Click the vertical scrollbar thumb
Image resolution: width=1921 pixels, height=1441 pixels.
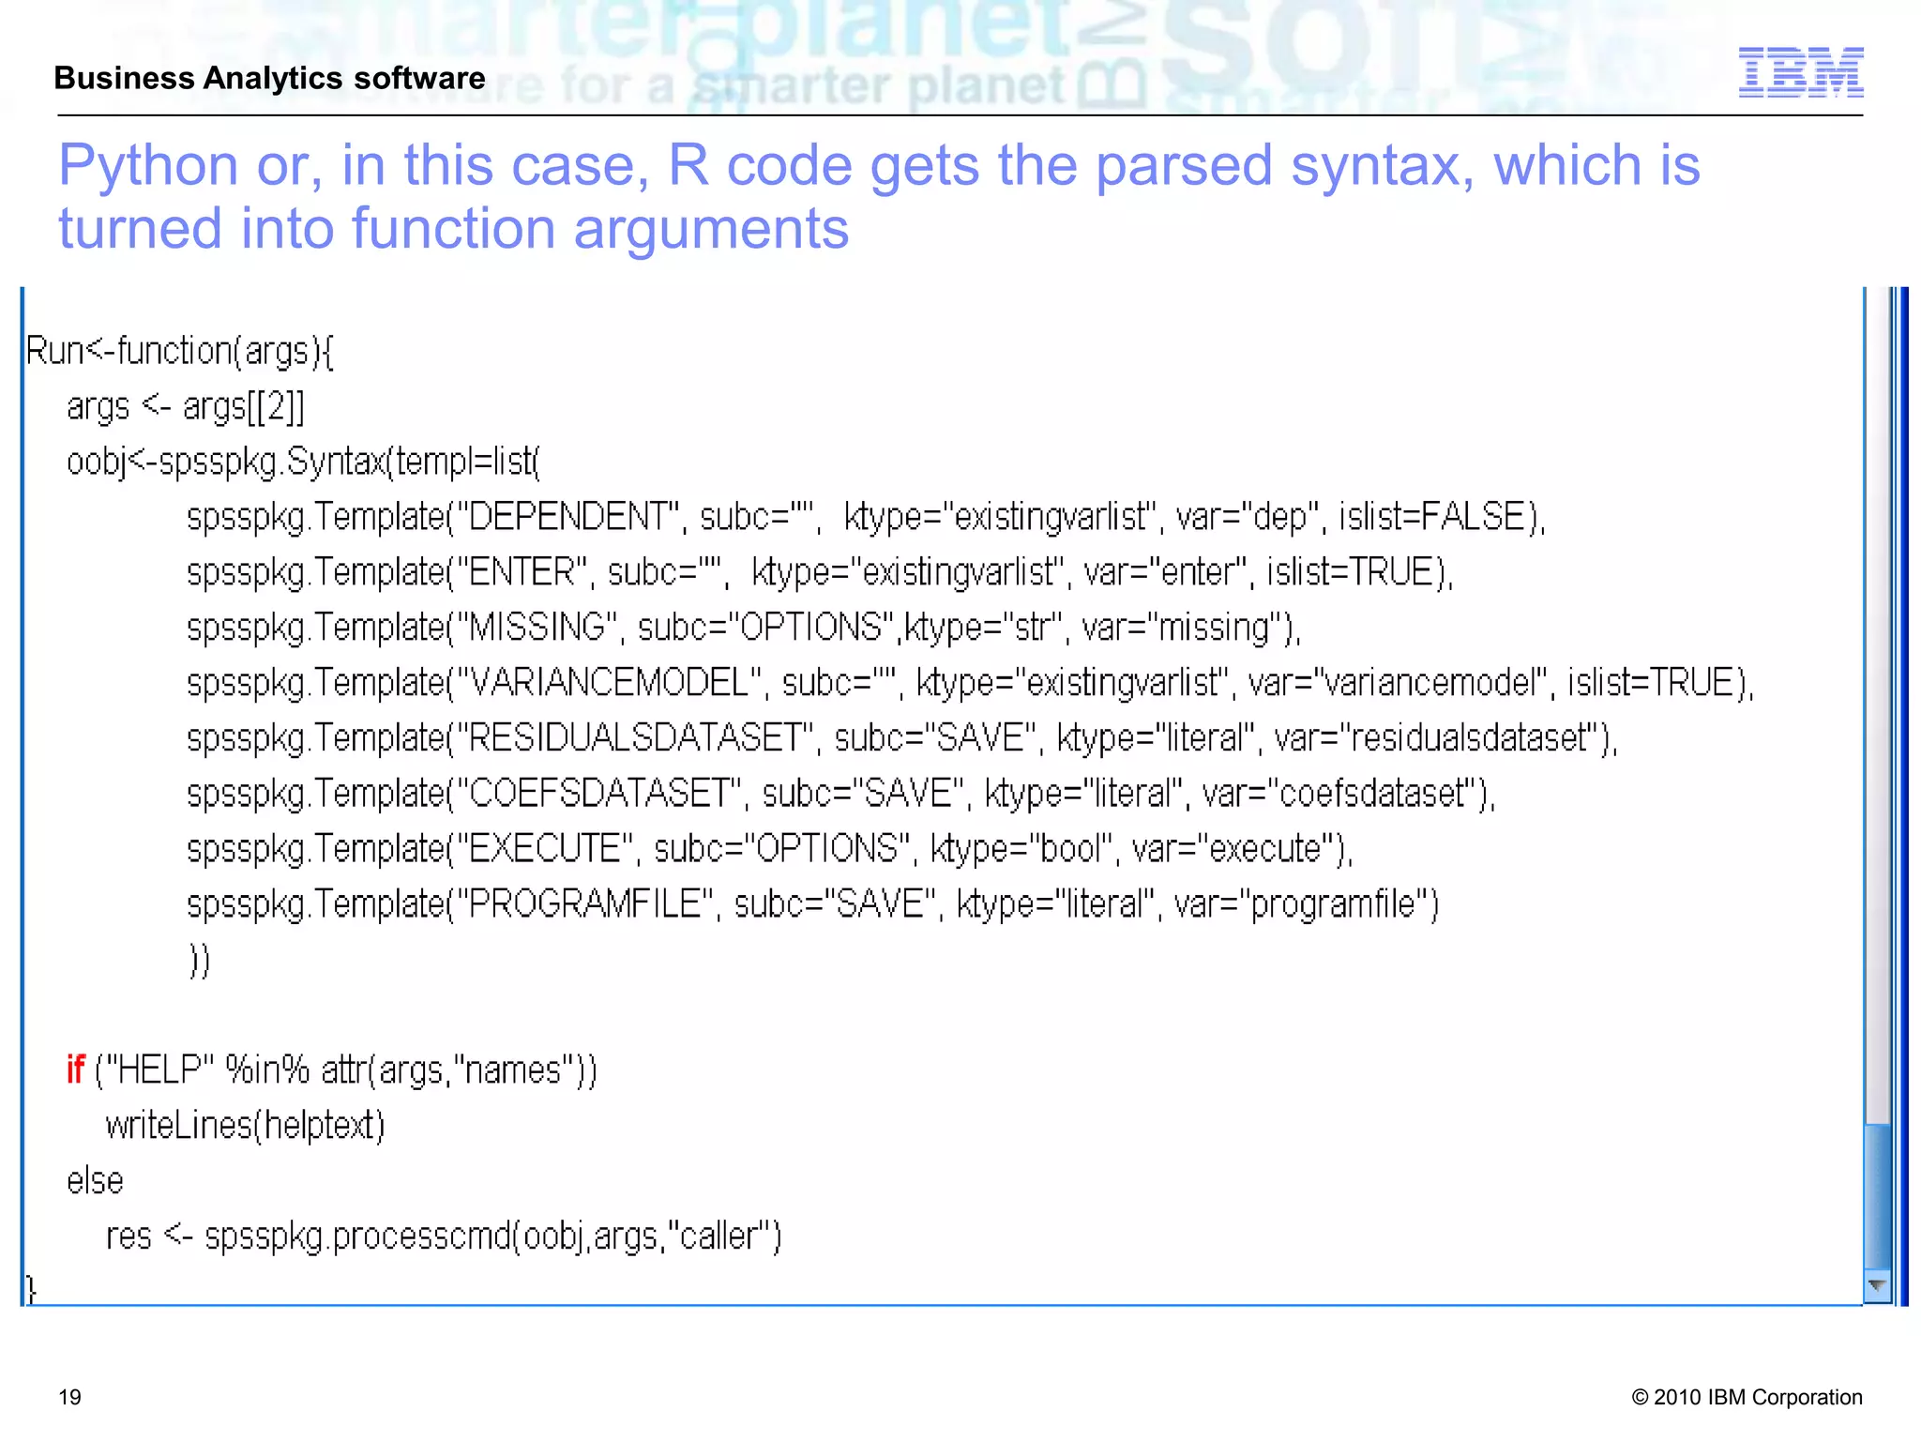pyautogui.click(x=1877, y=1196)
